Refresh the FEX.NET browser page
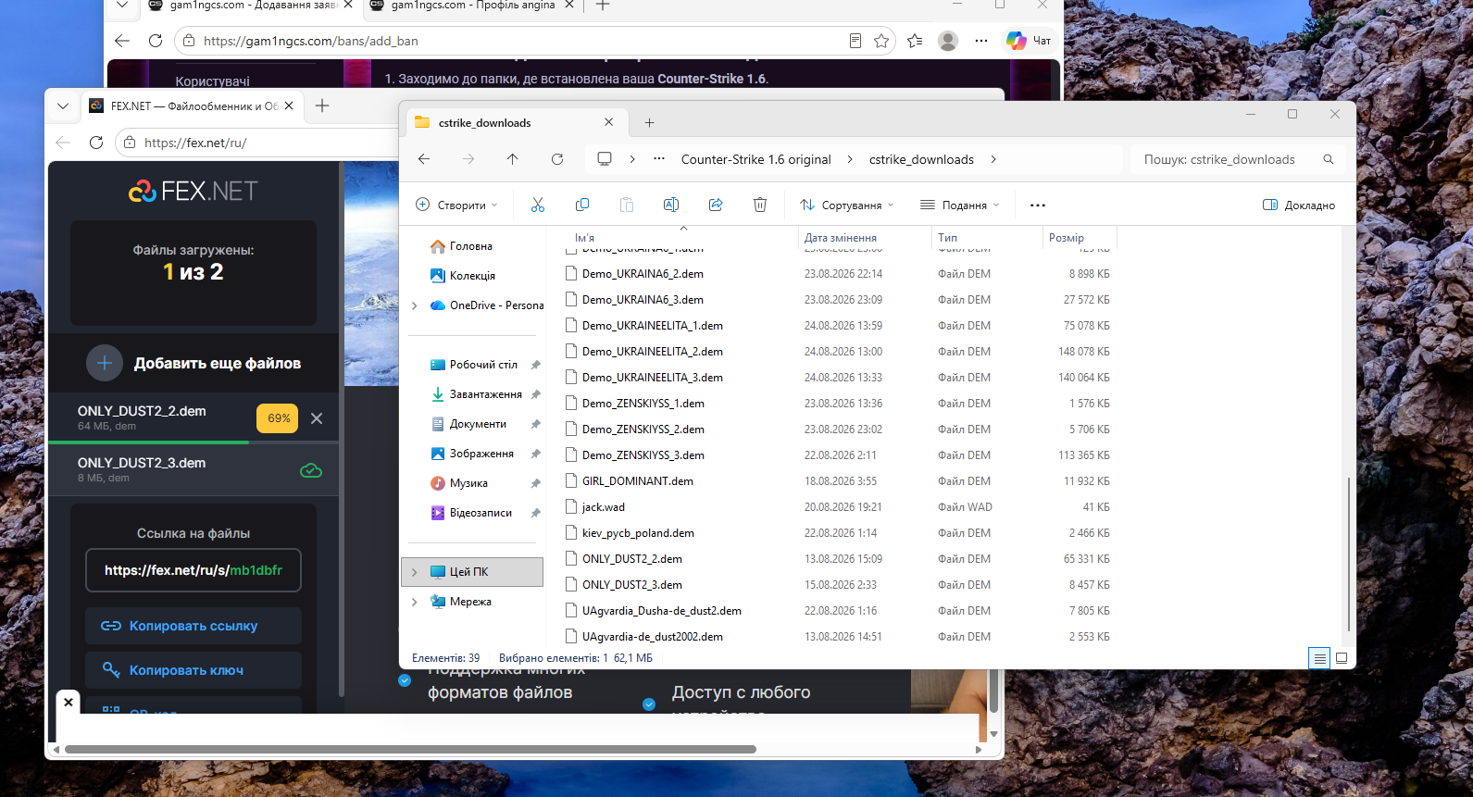Screen dimensions: 1473x797 (96, 143)
